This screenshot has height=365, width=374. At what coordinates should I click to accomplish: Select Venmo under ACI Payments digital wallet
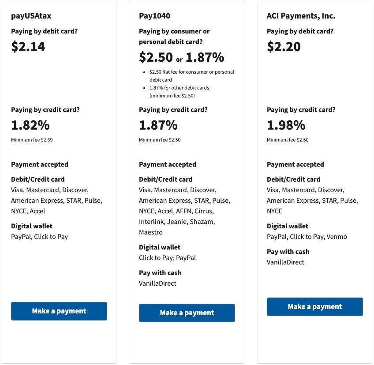337,237
